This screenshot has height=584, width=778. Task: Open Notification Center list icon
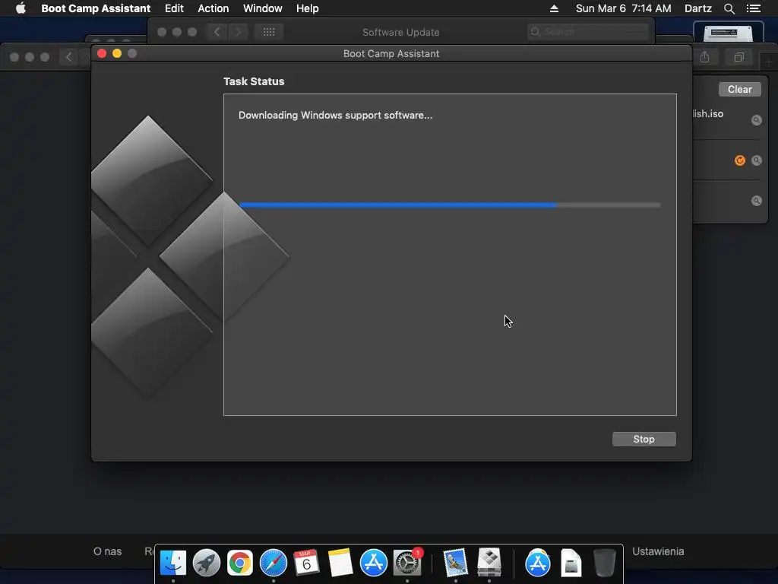[x=753, y=8]
